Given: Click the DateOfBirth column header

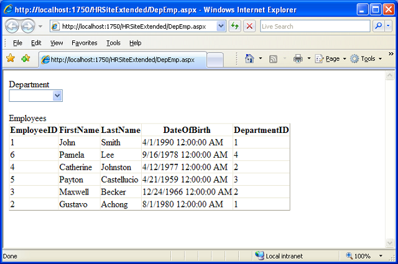Looking at the screenshot, I should pyautogui.click(x=187, y=130).
